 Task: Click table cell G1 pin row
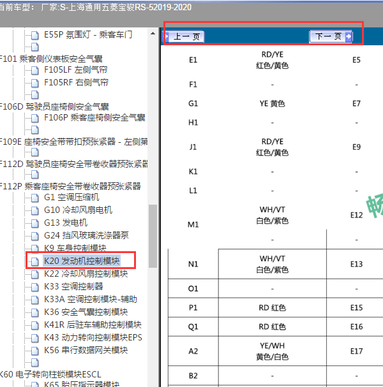tap(193, 103)
